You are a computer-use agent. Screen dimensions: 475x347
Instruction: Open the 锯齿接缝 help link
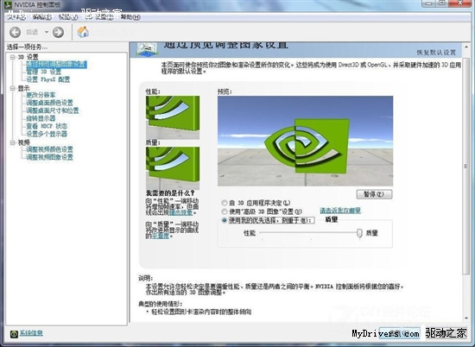180,212
